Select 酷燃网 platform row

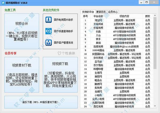117,84
